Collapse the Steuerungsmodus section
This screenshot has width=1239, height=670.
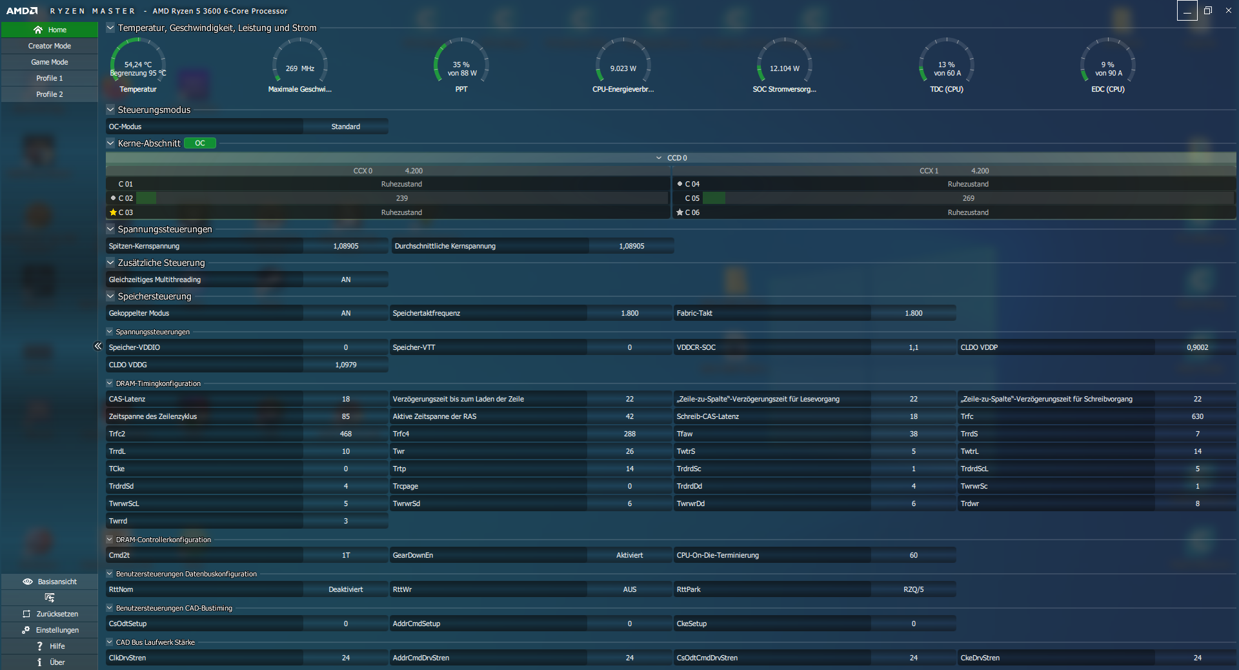click(x=110, y=110)
